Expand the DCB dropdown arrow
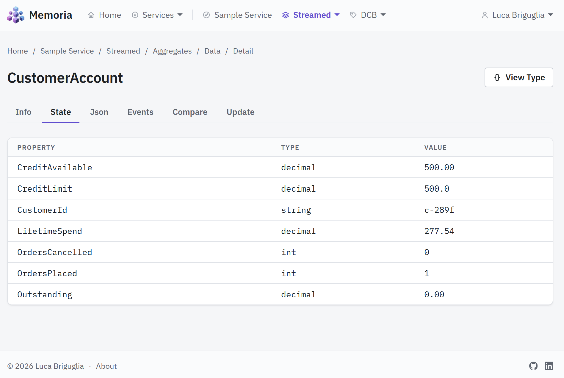564x378 pixels. click(x=383, y=15)
